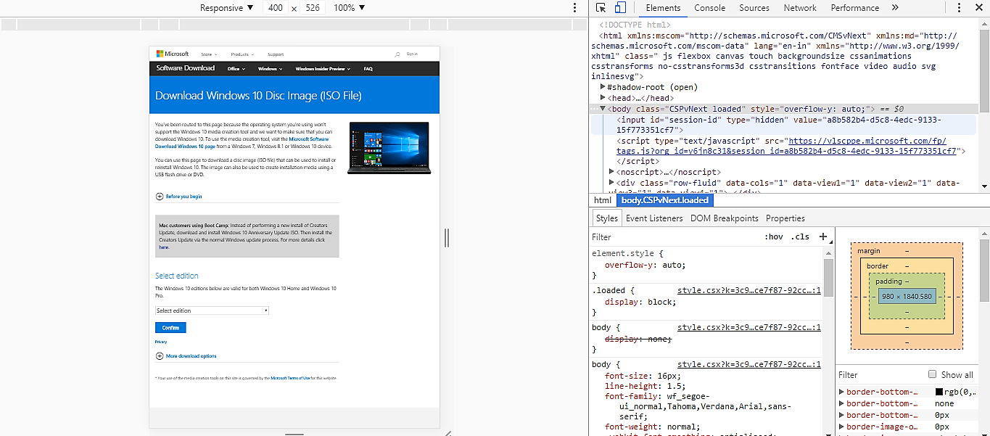Viewport: 990px width, 436px height.
Task: Open the DevTools more tabs chevron
Action: pyautogui.click(x=895, y=8)
